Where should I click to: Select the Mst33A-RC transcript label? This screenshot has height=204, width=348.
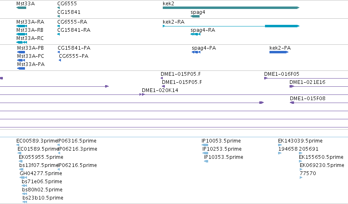coord(30,38)
